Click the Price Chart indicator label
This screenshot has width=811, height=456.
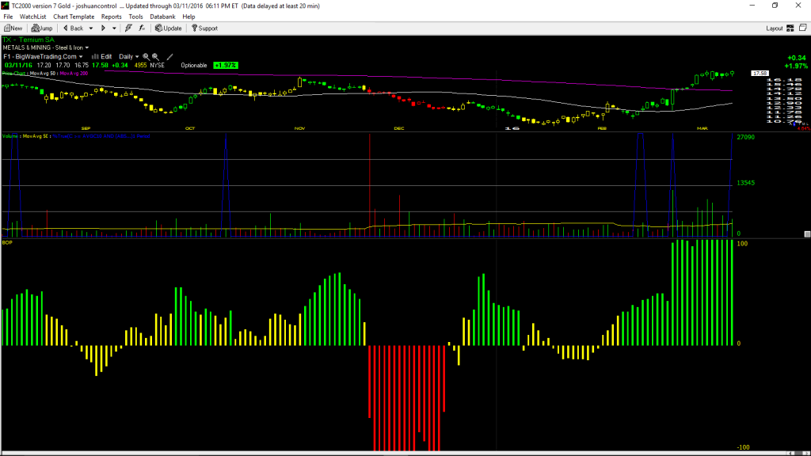click(13, 74)
